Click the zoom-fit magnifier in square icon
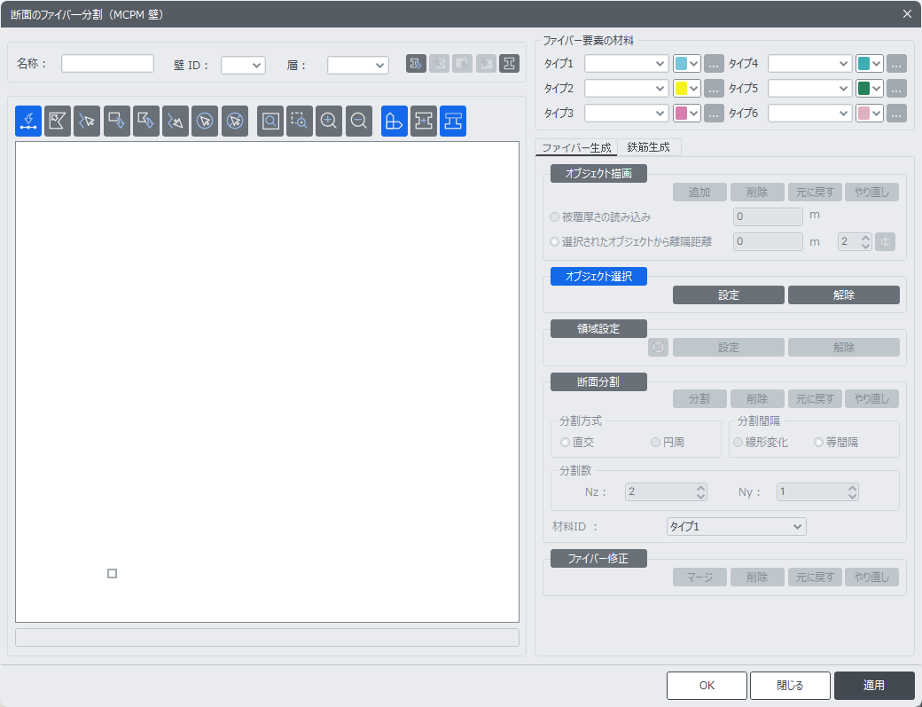Viewport: 922px width, 707px height. pyautogui.click(x=270, y=122)
